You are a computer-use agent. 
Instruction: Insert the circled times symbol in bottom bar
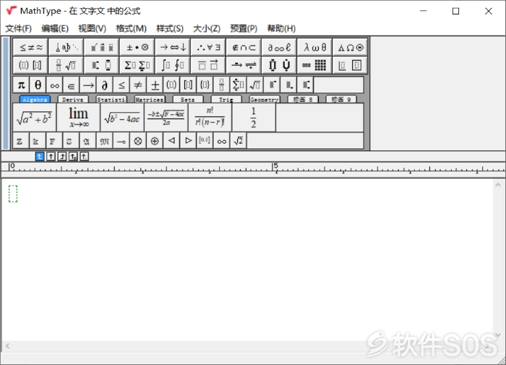tap(138, 141)
